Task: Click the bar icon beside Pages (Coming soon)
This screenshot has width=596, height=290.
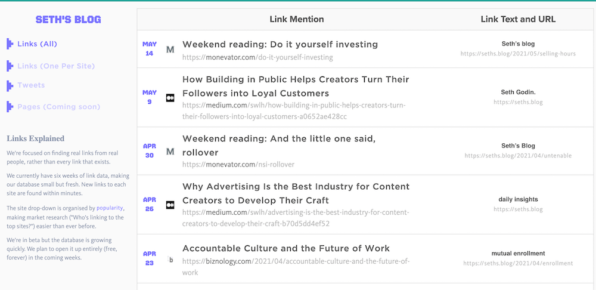Action: (x=10, y=107)
